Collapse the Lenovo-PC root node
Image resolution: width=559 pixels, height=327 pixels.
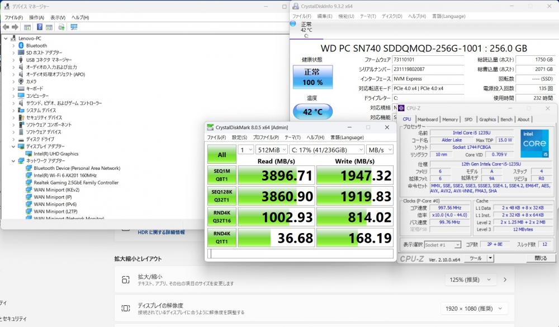pos(6,38)
